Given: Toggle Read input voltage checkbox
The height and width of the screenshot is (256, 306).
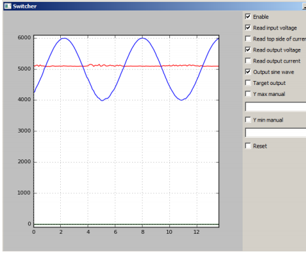Looking at the screenshot, I should coord(248,27).
